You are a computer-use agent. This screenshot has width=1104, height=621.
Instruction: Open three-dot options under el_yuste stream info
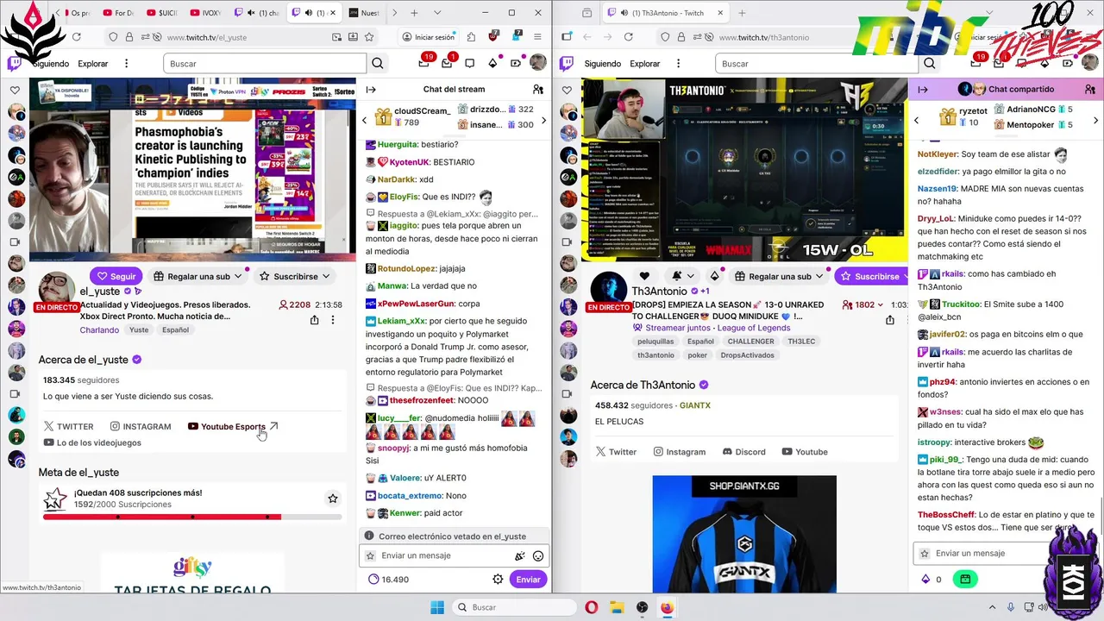(x=333, y=320)
